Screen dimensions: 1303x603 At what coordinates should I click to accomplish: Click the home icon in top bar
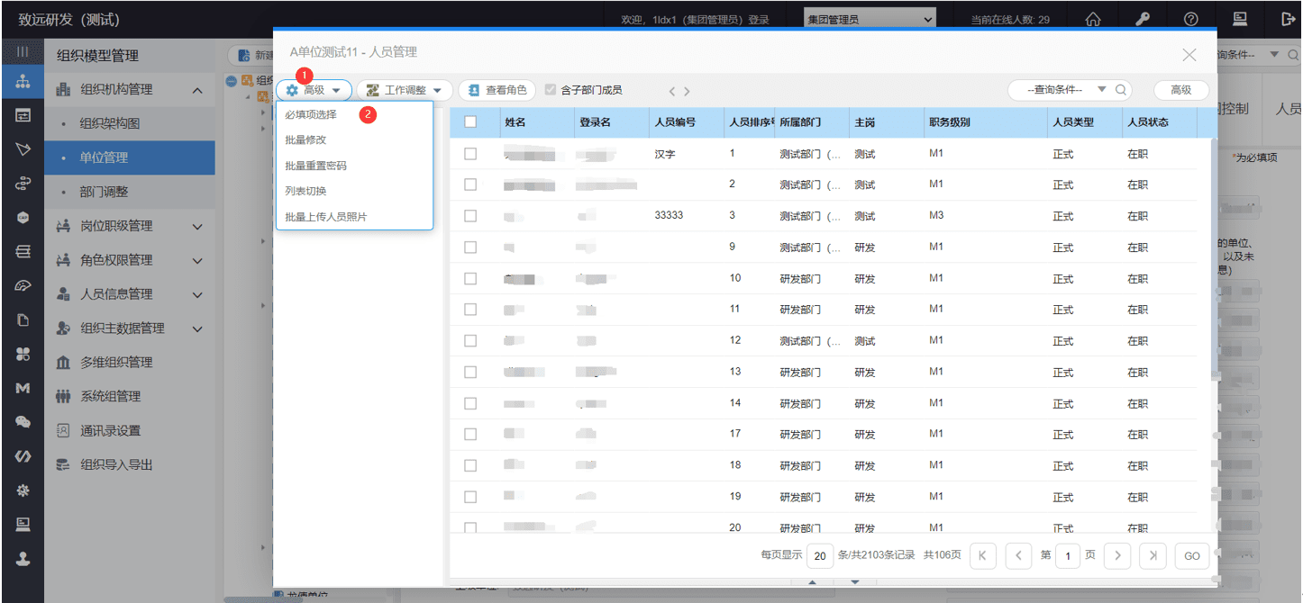pyautogui.click(x=1093, y=19)
